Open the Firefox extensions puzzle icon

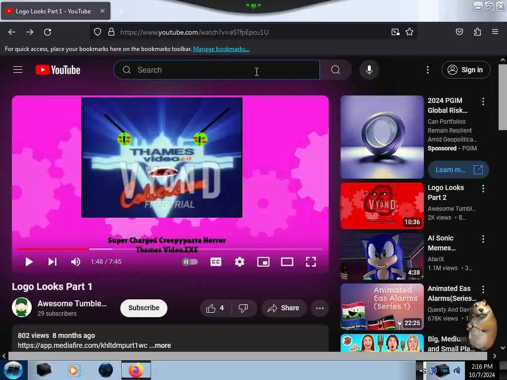pyautogui.click(x=477, y=32)
